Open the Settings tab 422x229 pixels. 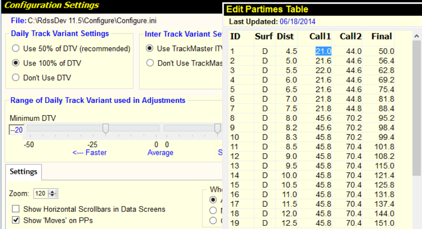[23, 172]
